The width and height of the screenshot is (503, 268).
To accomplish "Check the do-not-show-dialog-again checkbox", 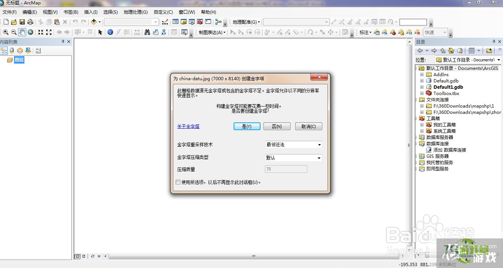I will point(178,182).
